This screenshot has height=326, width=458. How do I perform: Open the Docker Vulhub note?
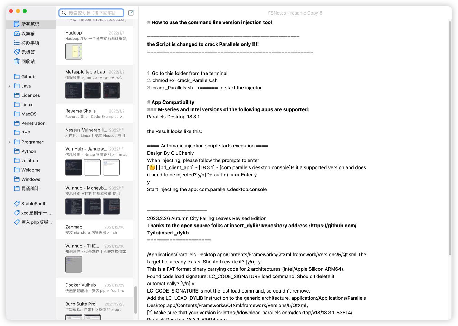pyautogui.click(x=95, y=288)
